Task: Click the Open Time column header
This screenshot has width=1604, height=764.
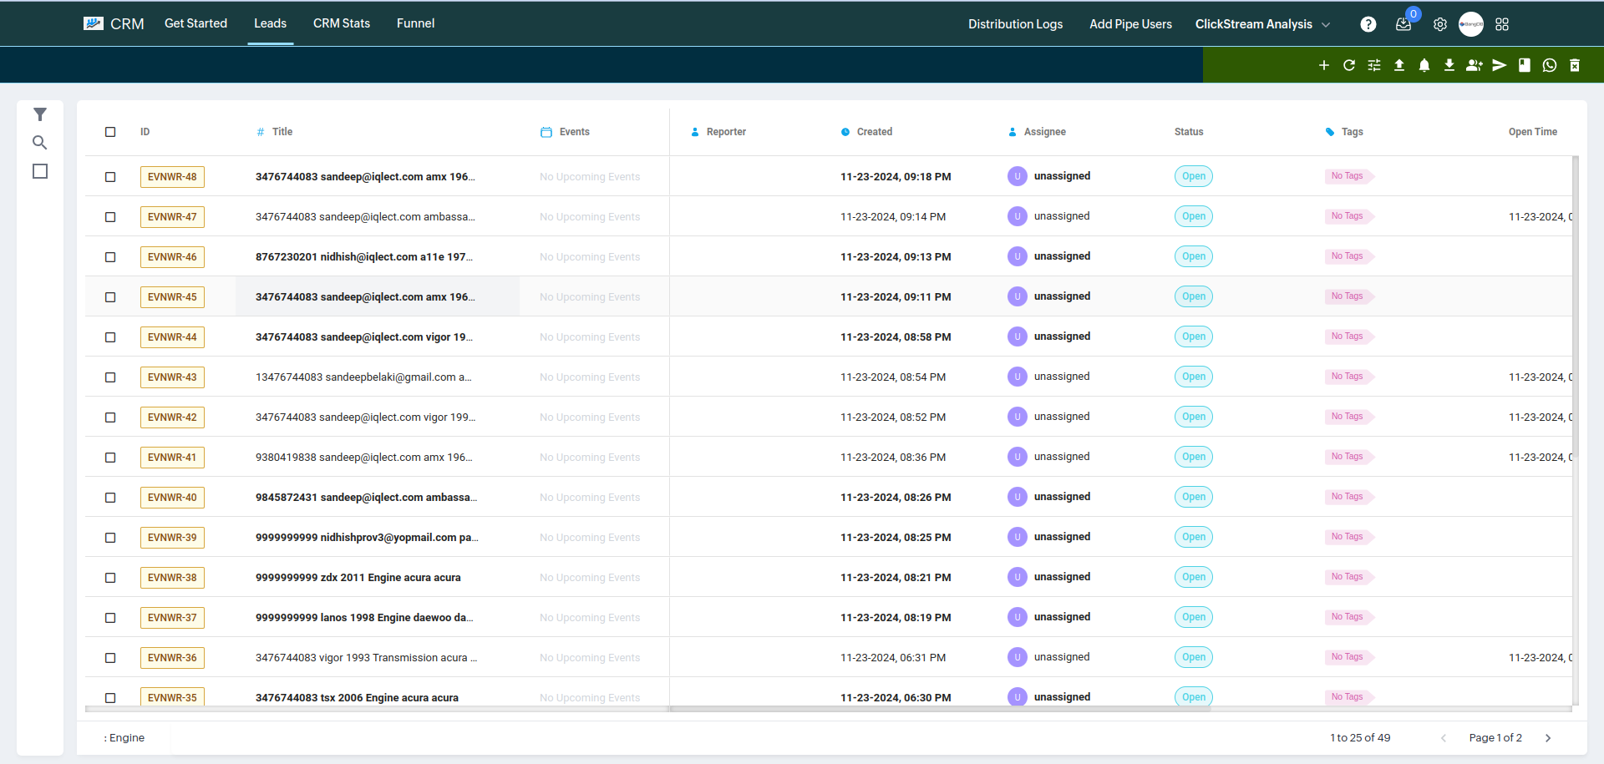Action: click(x=1533, y=132)
